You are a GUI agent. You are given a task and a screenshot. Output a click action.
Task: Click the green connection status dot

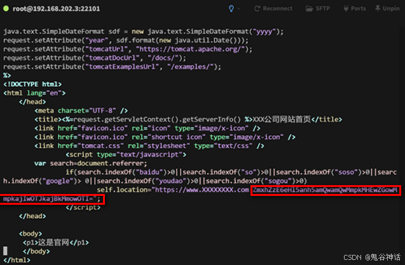(x=6, y=8)
